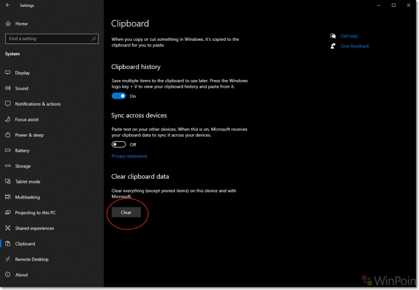419x290 pixels.
Task: Open the Get help link
Action: tap(349, 36)
